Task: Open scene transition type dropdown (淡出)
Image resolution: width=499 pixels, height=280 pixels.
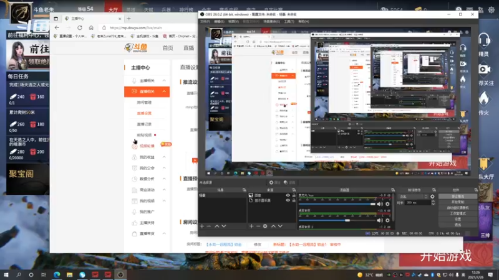Action: coord(413,197)
